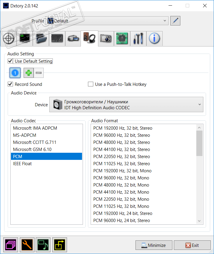The image size is (214, 254).
Task: Select MS-ADPCM codec
Action: point(46,135)
